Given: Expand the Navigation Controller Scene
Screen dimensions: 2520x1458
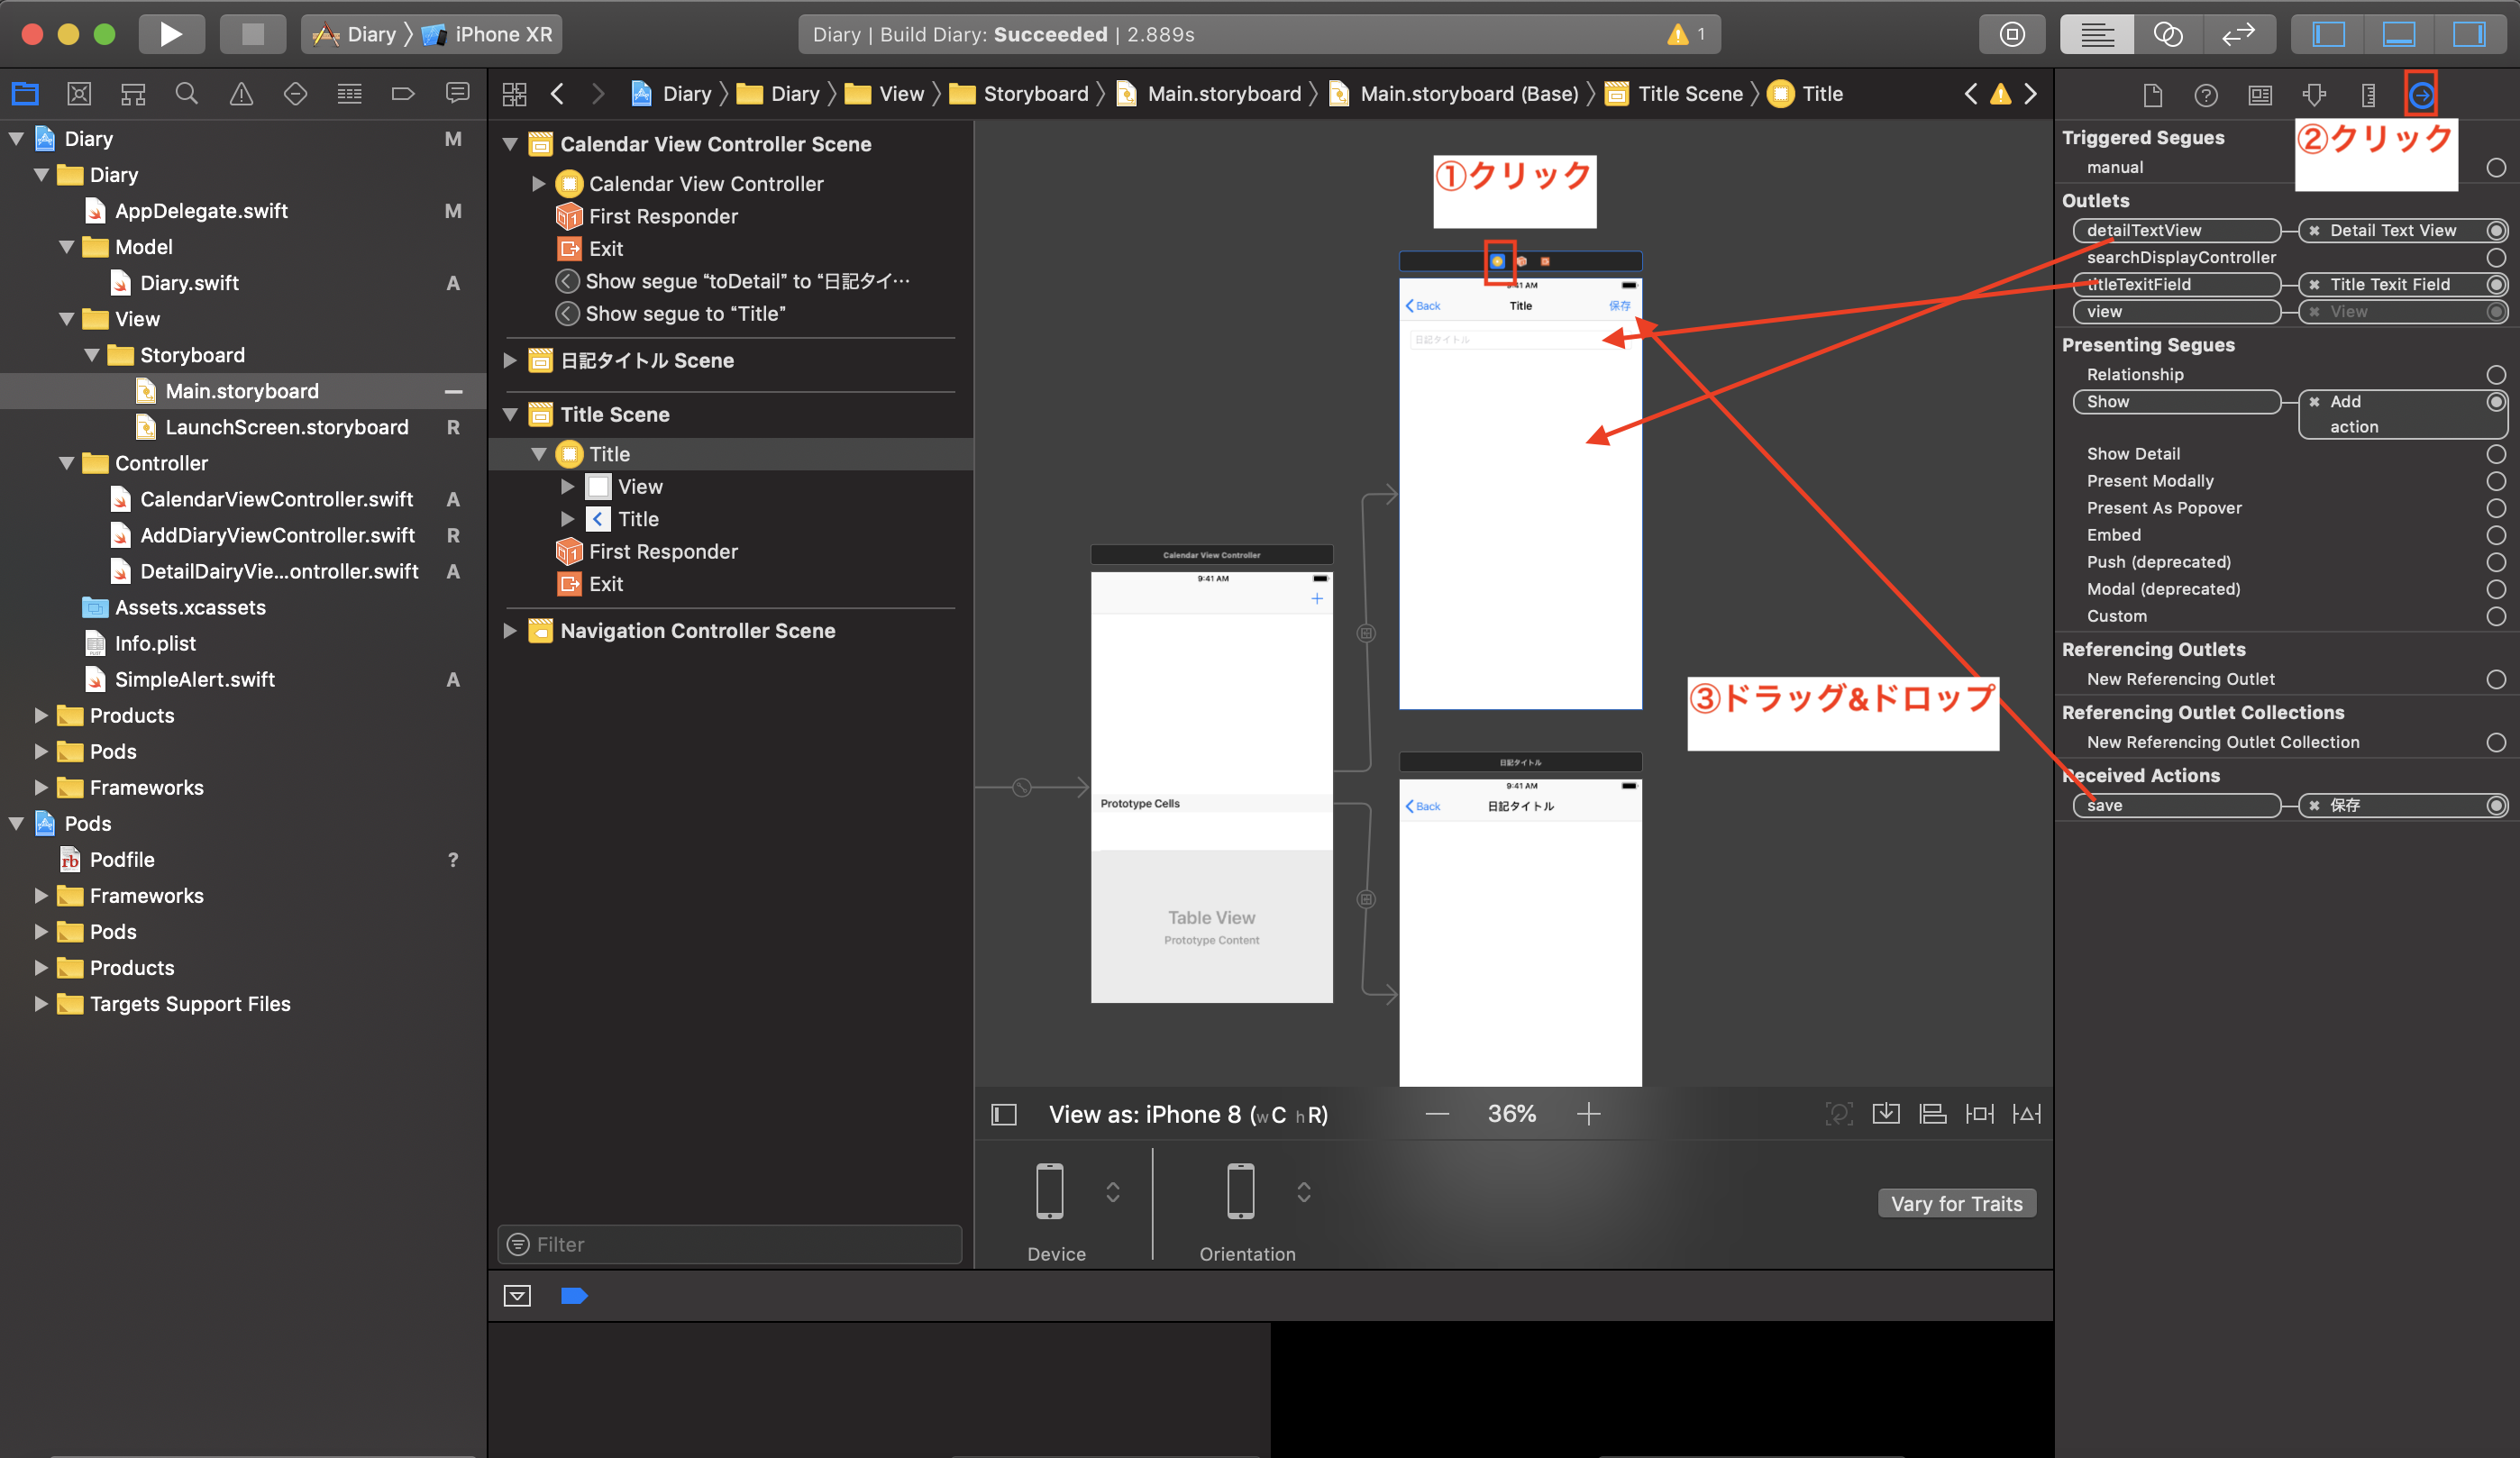Looking at the screenshot, I should (x=512, y=630).
